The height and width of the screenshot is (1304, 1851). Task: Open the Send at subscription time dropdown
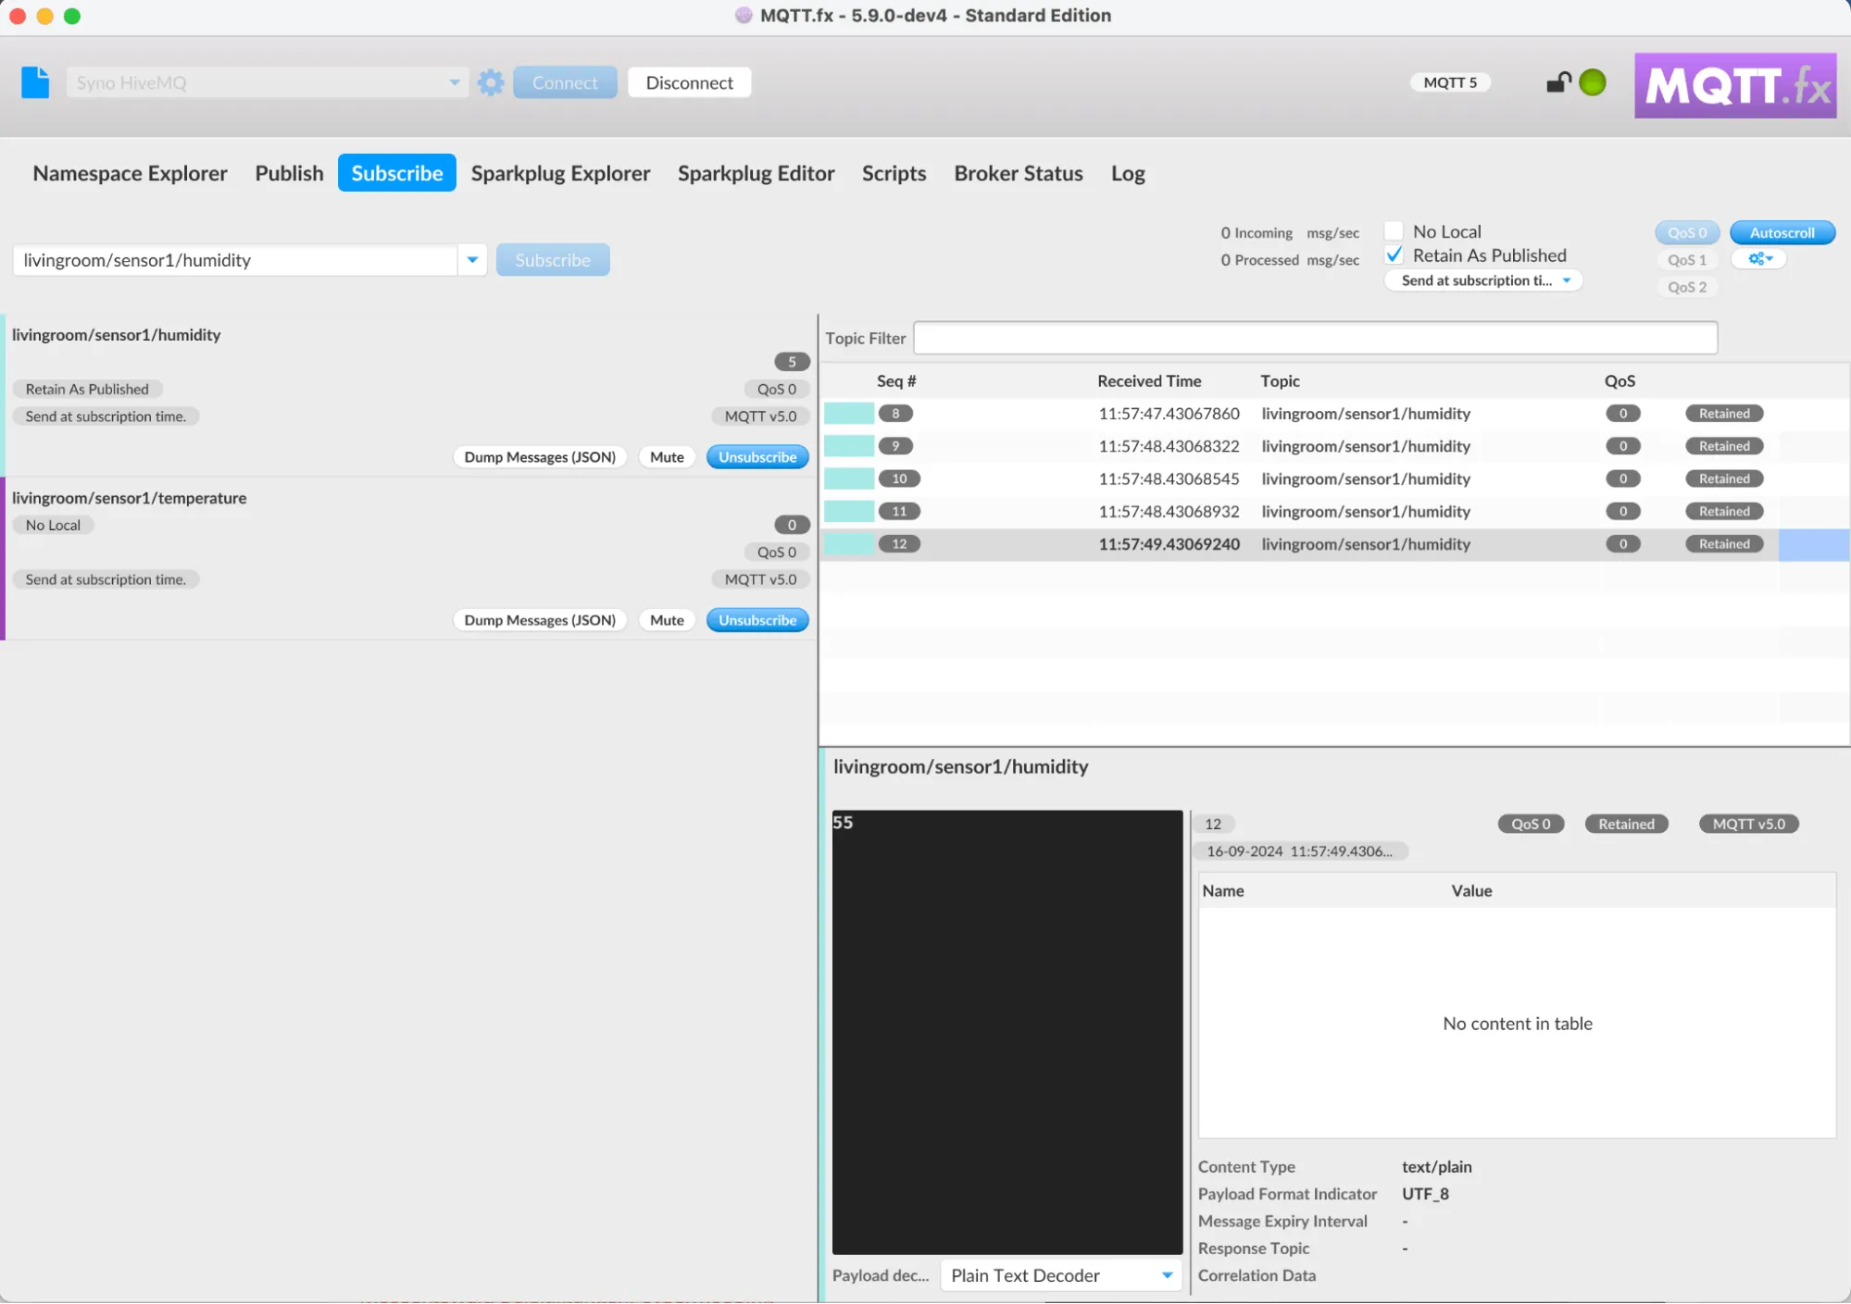(1483, 280)
